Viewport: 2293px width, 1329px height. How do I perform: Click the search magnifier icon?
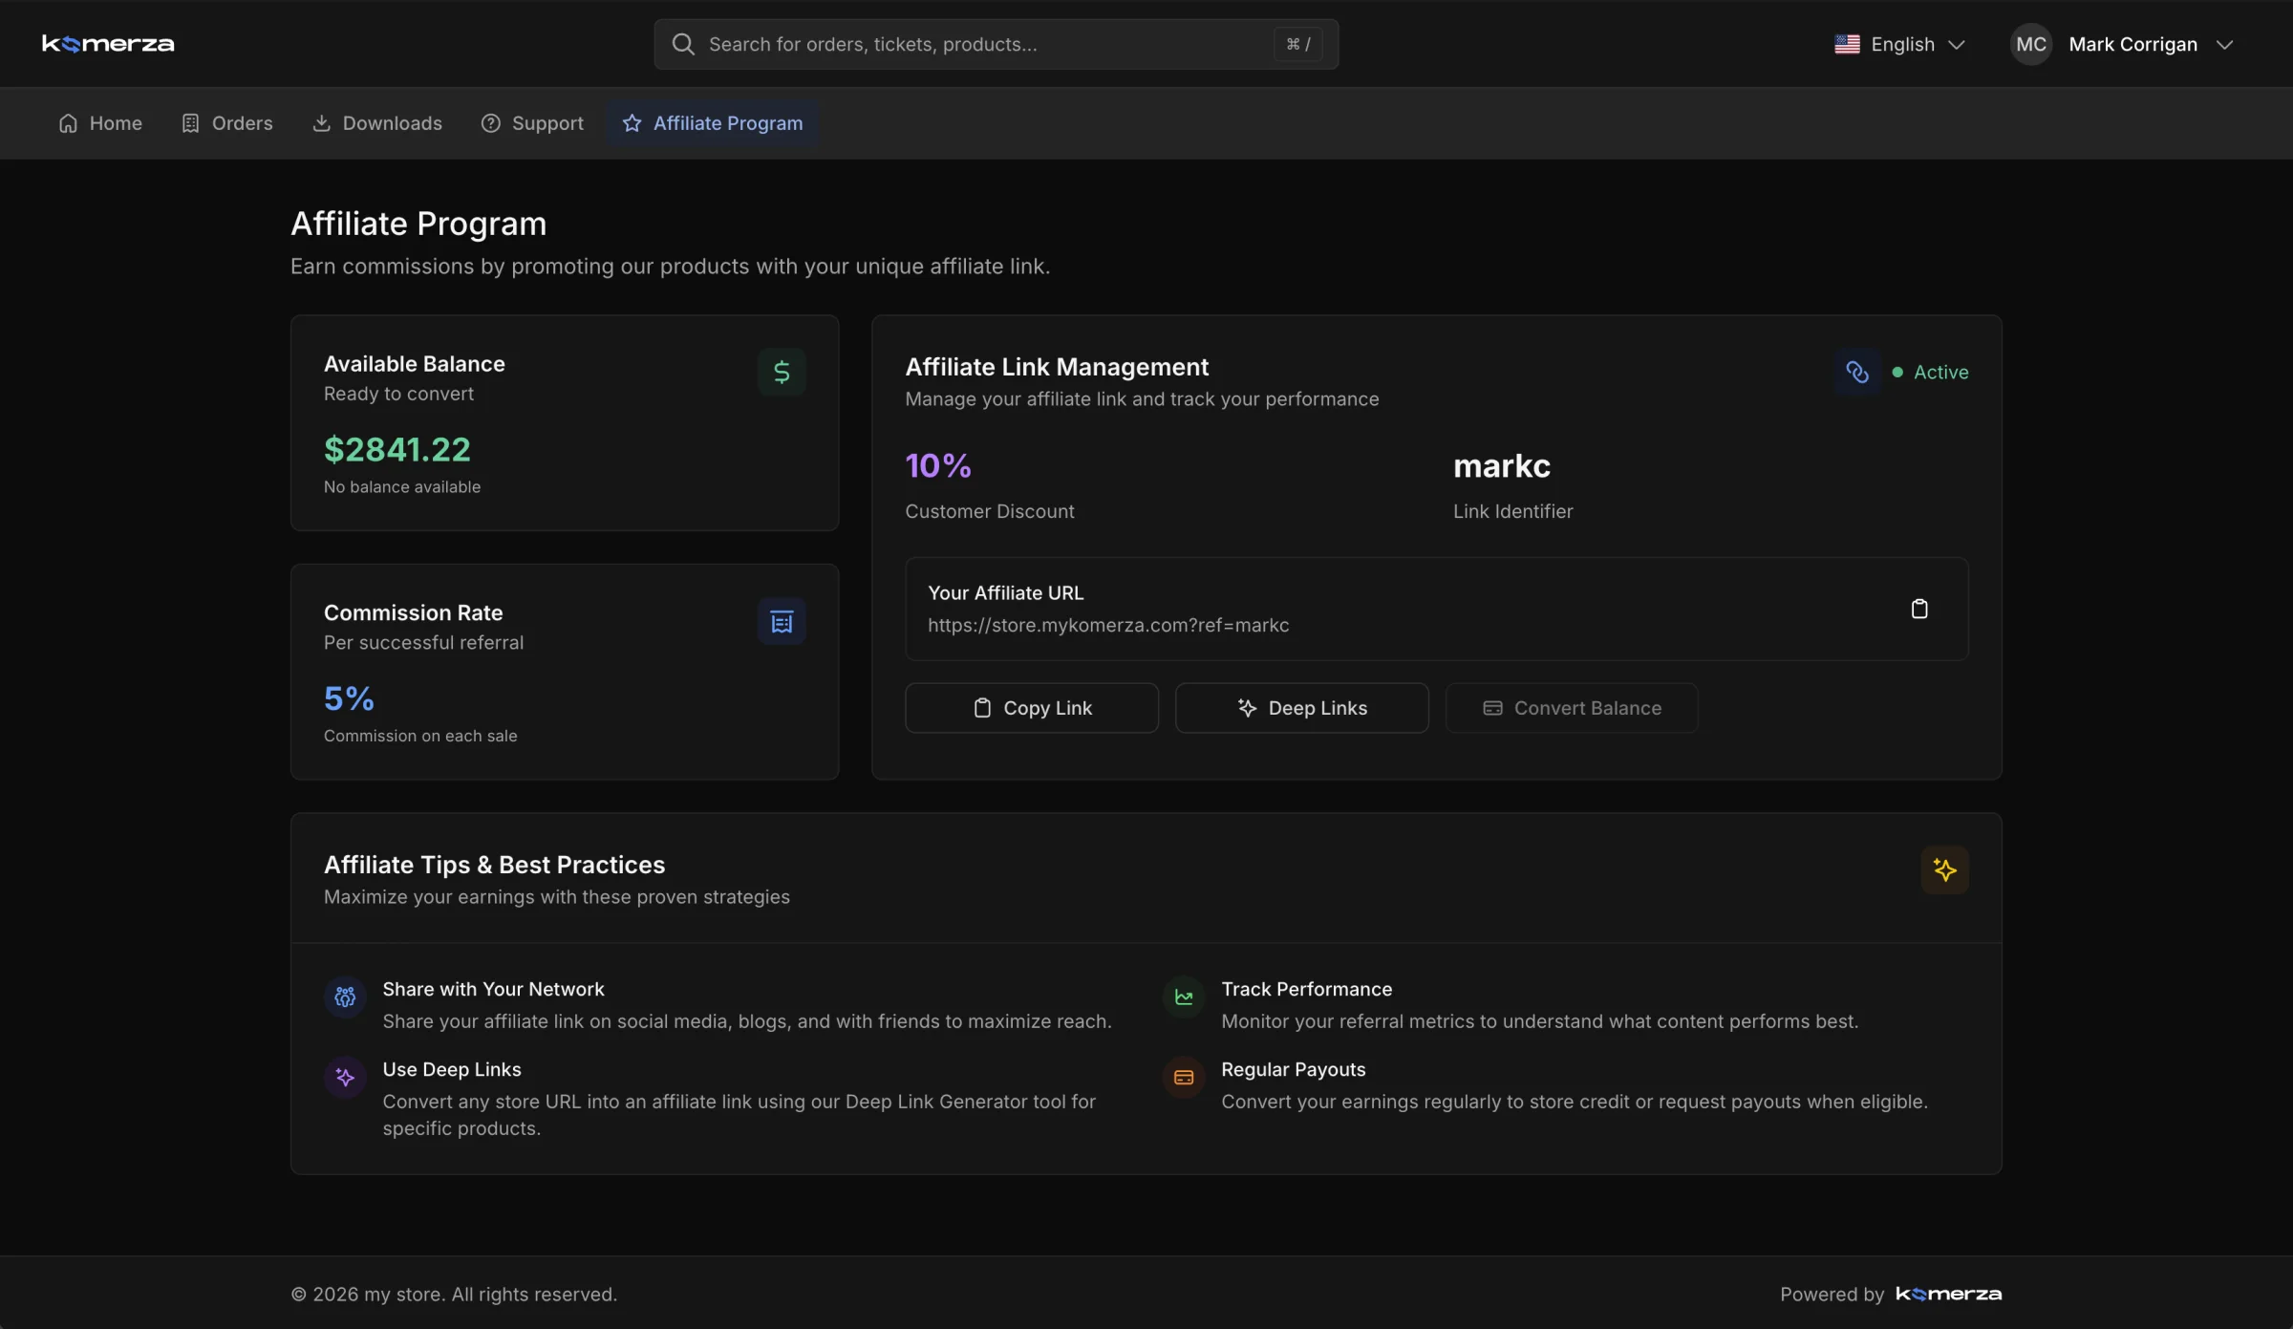(683, 44)
